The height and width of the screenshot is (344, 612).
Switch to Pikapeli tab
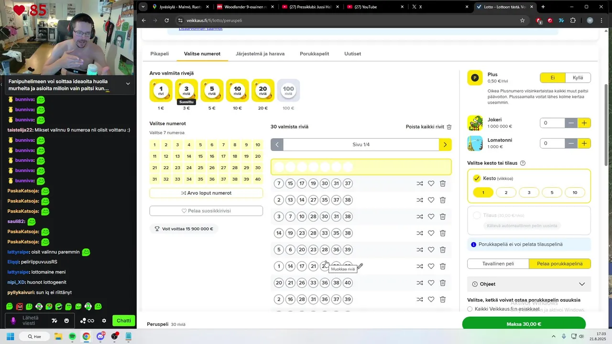159,54
